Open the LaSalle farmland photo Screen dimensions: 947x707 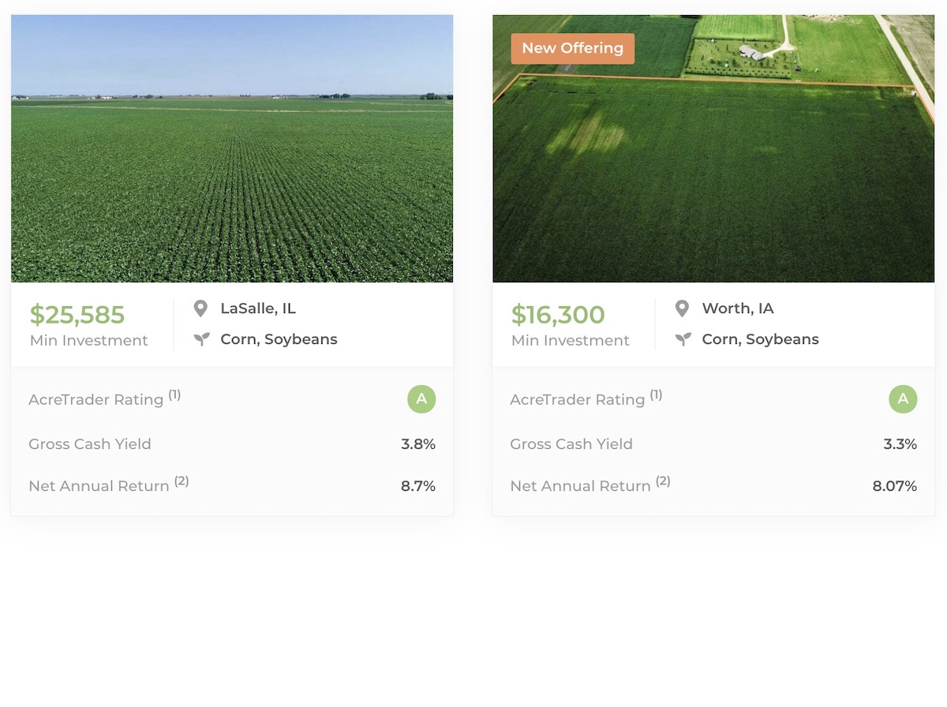(x=232, y=148)
